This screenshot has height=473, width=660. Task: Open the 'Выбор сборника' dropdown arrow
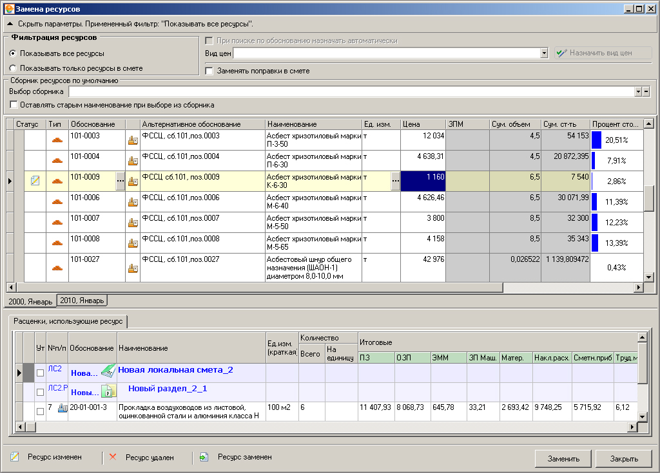tap(638, 91)
